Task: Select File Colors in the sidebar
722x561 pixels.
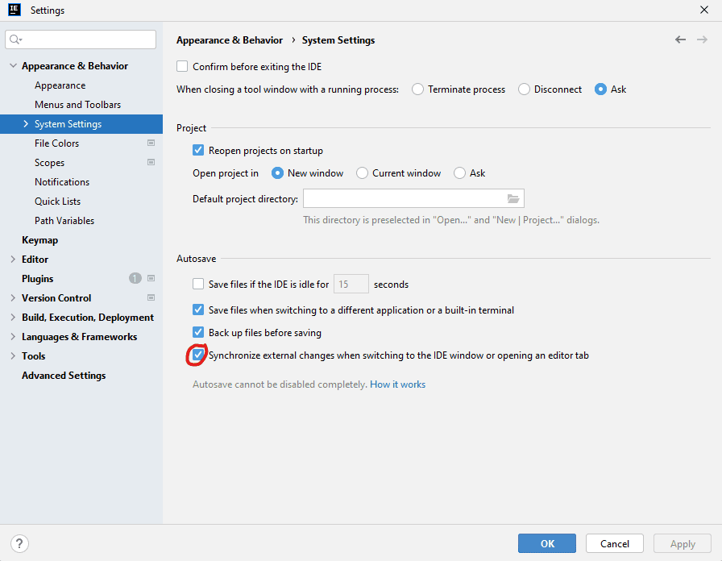Action: point(56,143)
